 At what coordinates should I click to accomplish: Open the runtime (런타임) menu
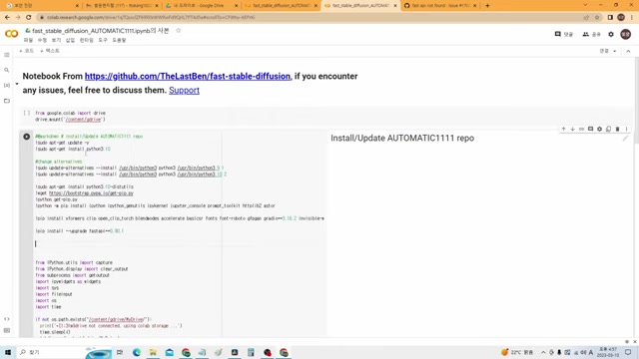[87, 40]
